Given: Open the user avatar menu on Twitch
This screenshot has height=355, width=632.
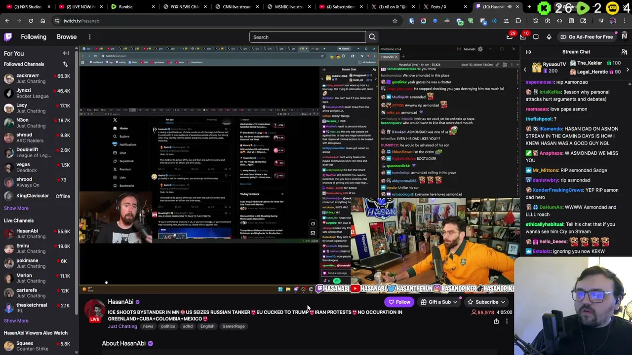Looking at the screenshot, I should point(625,36).
